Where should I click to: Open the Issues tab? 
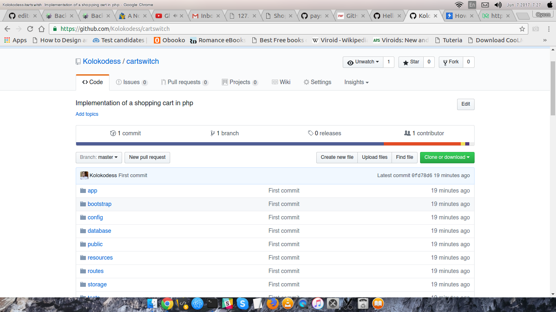coord(131,82)
